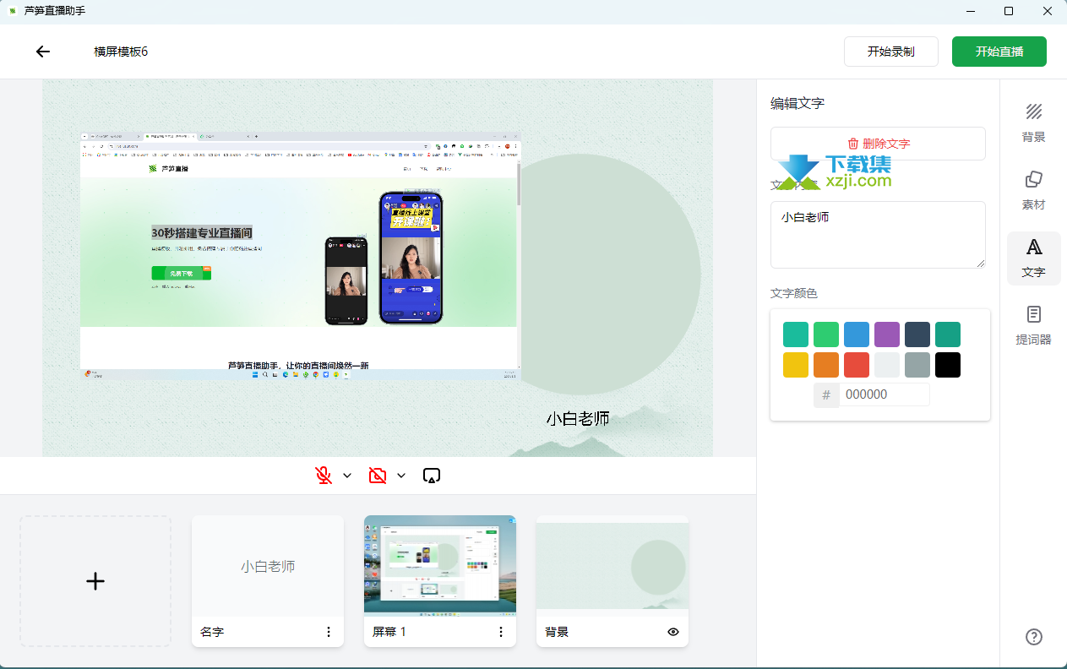This screenshot has width=1067, height=669.
Task: Click the text content box with 小白老师
Action: pos(878,235)
